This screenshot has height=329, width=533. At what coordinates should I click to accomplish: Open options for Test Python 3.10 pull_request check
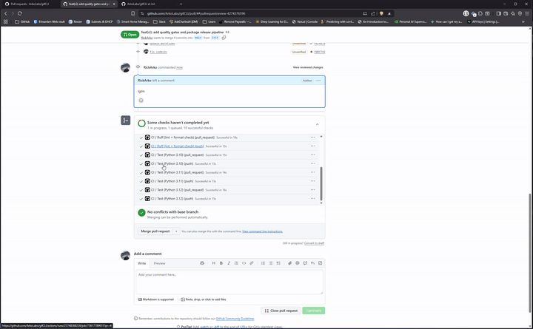pyautogui.click(x=312, y=155)
